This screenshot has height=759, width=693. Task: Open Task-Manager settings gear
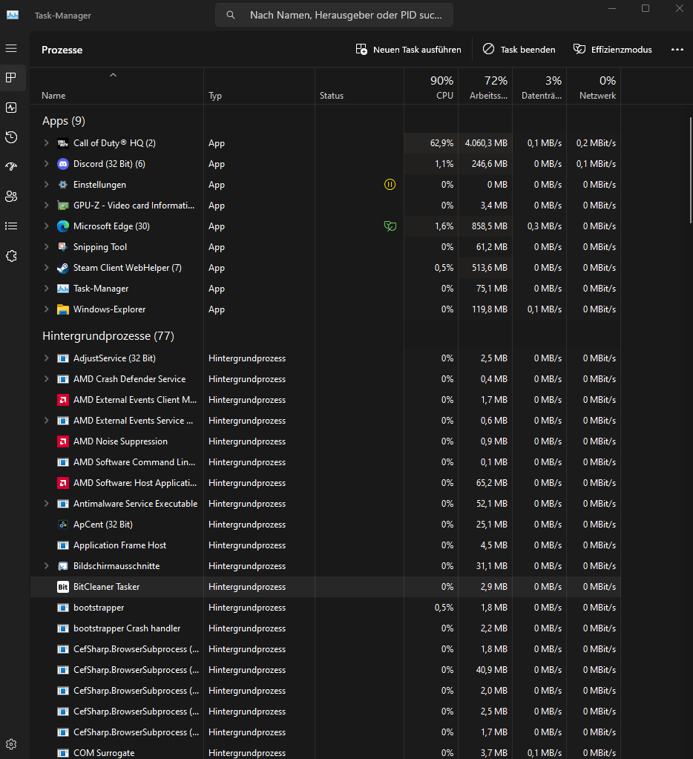(11, 744)
